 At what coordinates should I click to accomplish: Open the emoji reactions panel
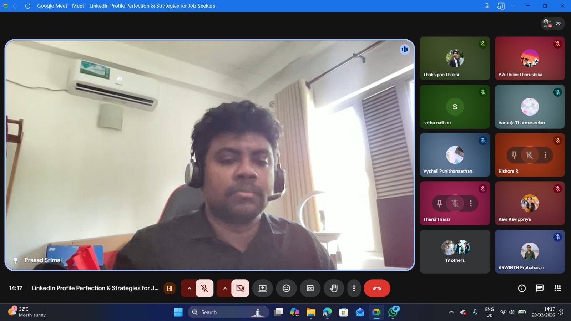[286, 288]
